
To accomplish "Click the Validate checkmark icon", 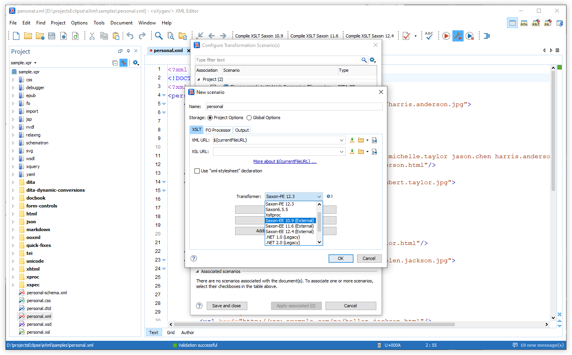I will point(406,36).
